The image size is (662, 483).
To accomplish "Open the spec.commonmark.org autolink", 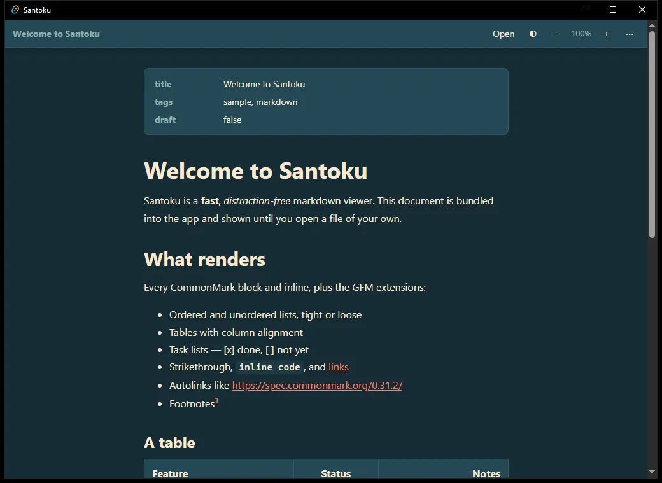I will pos(317,386).
